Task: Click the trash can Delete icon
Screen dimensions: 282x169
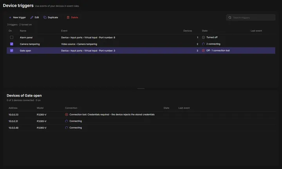Action: [x=68, y=18]
